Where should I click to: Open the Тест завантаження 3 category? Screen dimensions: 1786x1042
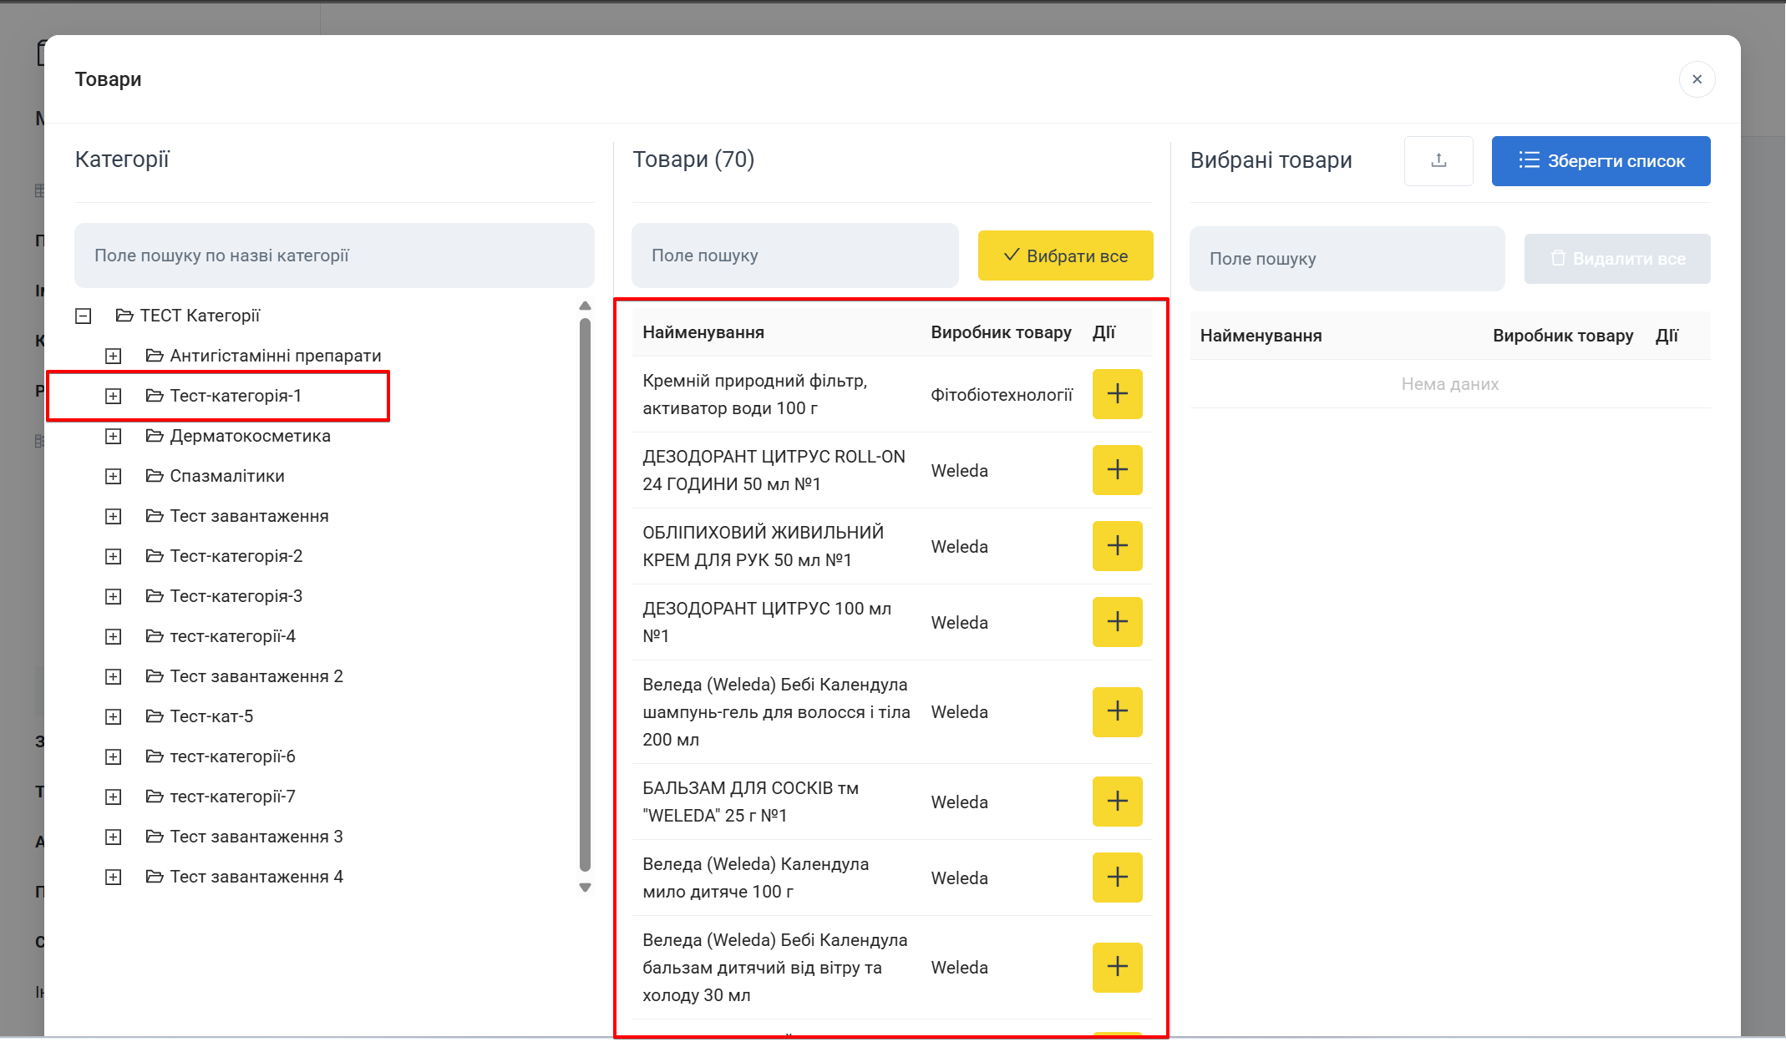pyautogui.click(x=256, y=837)
